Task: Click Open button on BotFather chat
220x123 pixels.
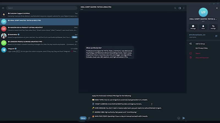Action: (75, 37)
